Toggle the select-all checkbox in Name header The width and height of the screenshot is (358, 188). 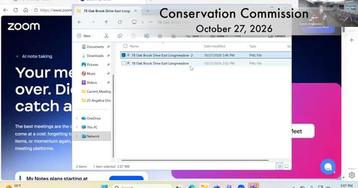tap(125, 46)
